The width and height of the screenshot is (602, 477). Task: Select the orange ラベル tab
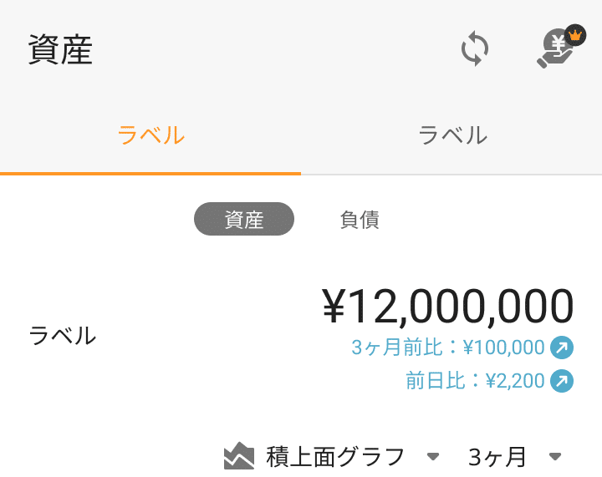[x=150, y=134]
